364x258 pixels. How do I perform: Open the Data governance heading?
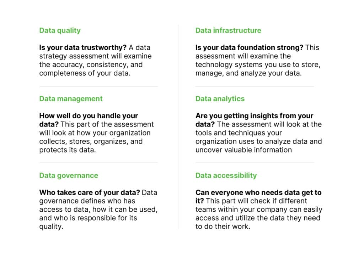[x=69, y=175]
